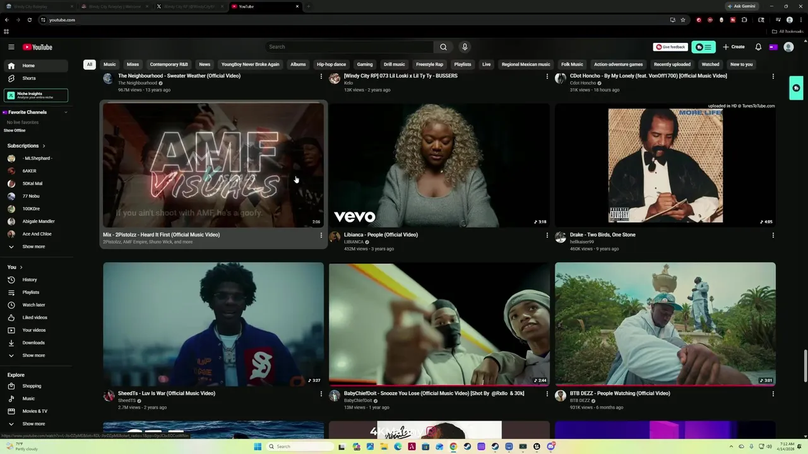The width and height of the screenshot is (808, 454).
Task: Open Shorts in the sidebar
Action: coord(35,78)
